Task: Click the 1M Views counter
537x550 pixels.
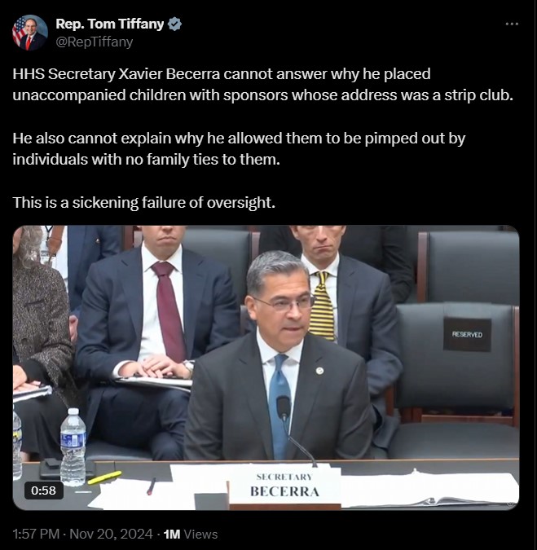Action: coord(191,534)
